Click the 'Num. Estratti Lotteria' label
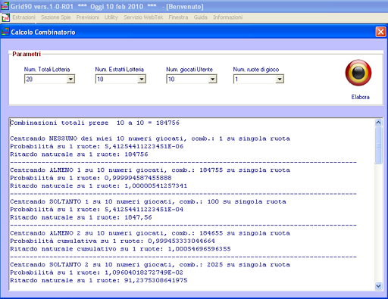 click(x=120, y=70)
